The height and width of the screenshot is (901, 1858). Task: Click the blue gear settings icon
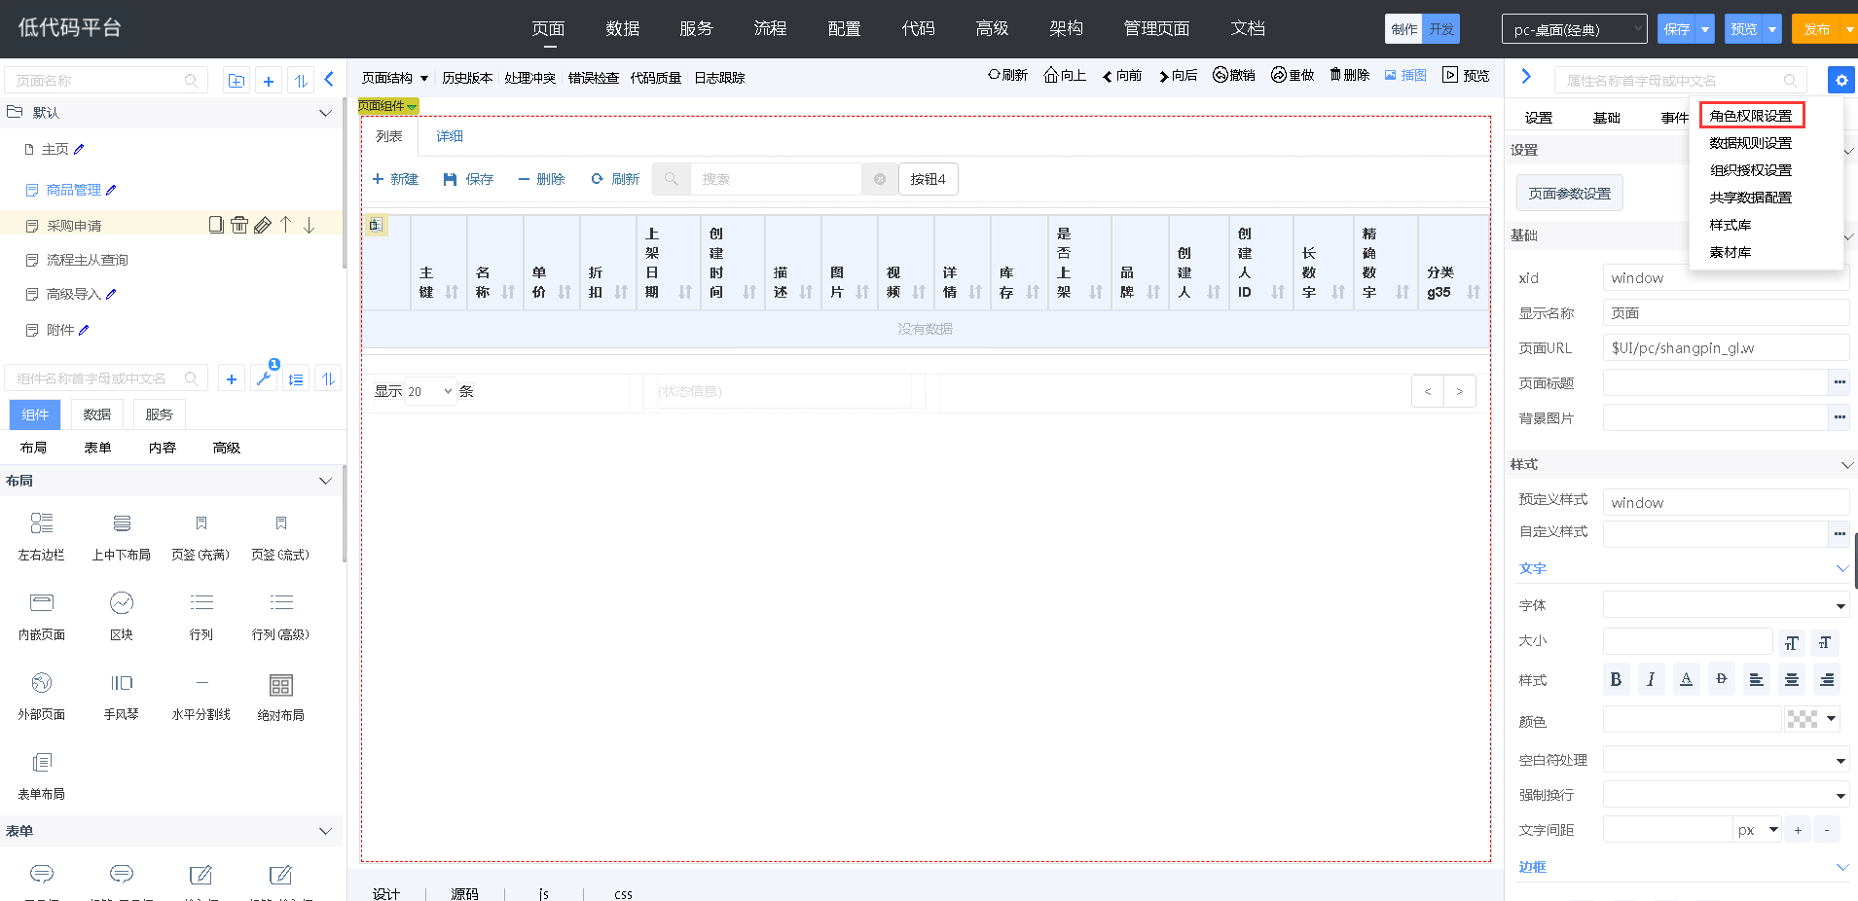click(1840, 81)
